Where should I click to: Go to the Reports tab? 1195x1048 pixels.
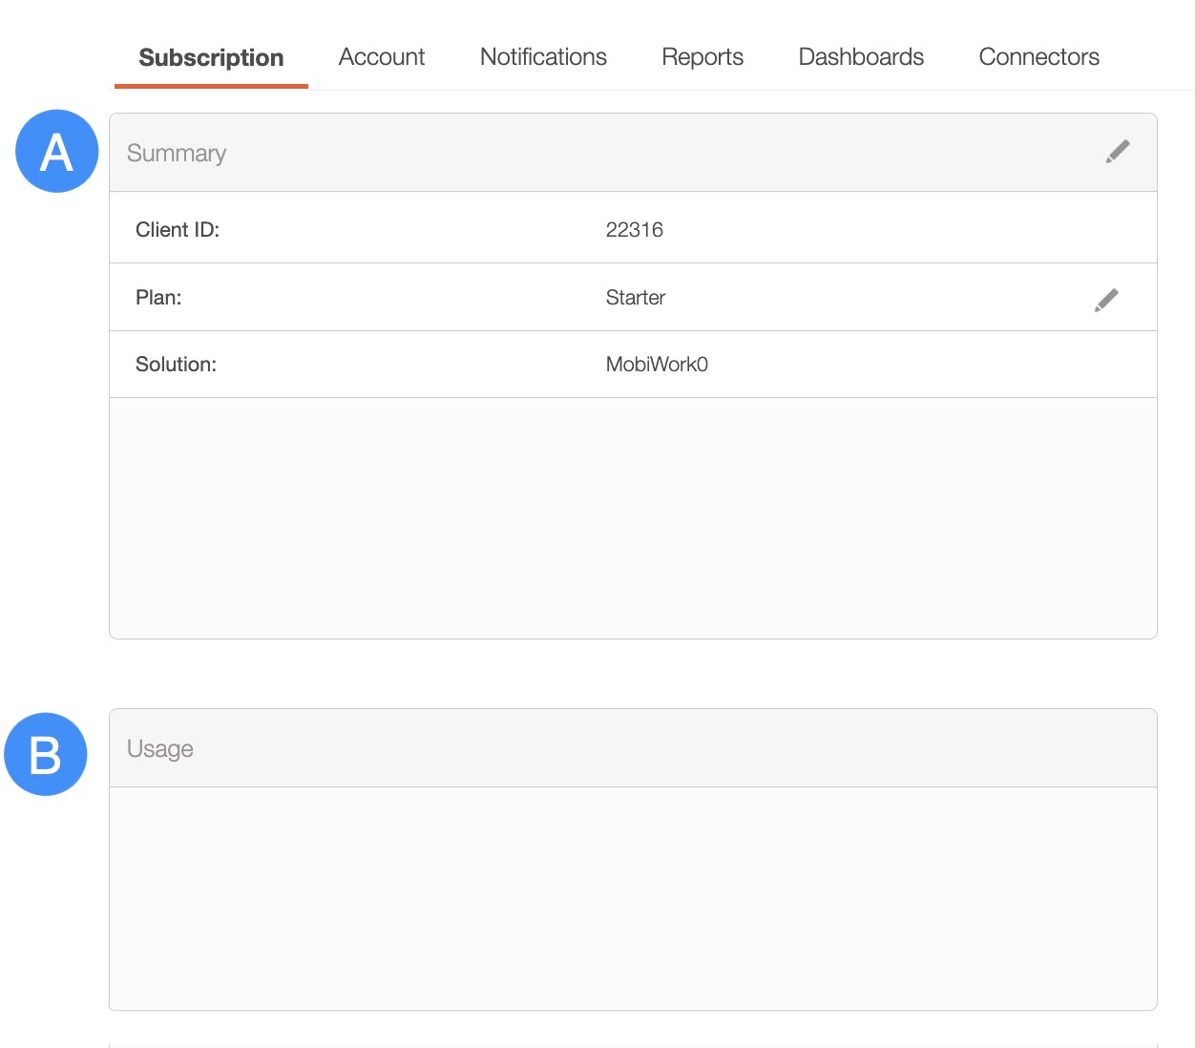click(702, 57)
